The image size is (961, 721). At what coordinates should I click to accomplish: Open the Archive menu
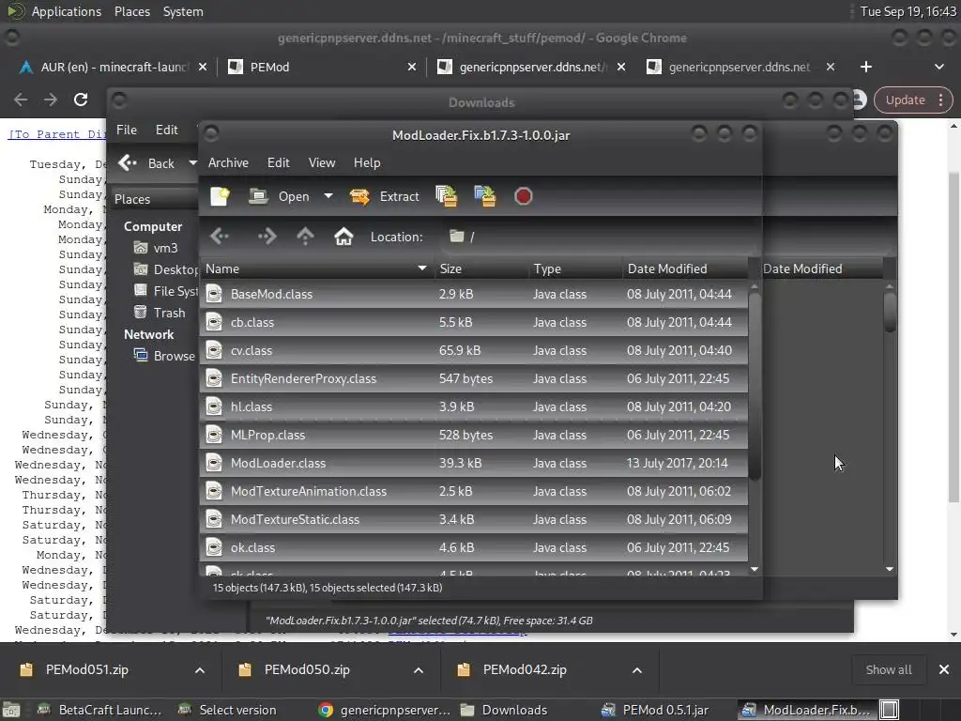click(228, 162)
